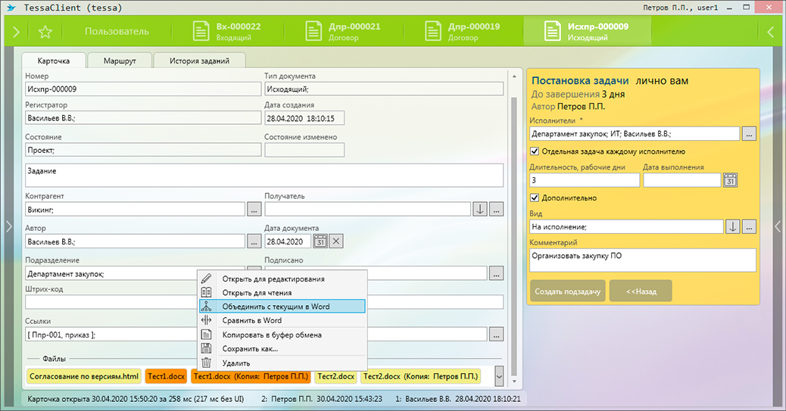Screen dimensions: 786x411
Task: Click down-arrow icon next to Получатель
Action: [x=480, y=209]
